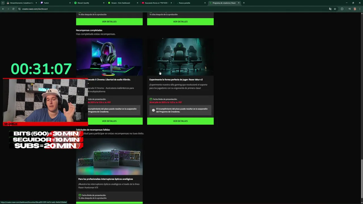Click the Huntsman V3 description paragraph

coord(109,186)
